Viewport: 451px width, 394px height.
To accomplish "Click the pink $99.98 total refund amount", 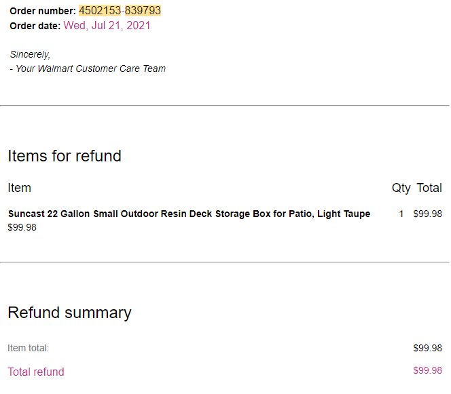I will pyautogui.click(x=427, y=370).
